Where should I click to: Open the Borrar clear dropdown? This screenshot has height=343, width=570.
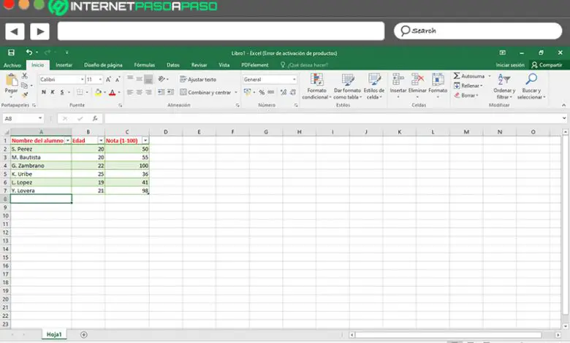pos(466,95)
